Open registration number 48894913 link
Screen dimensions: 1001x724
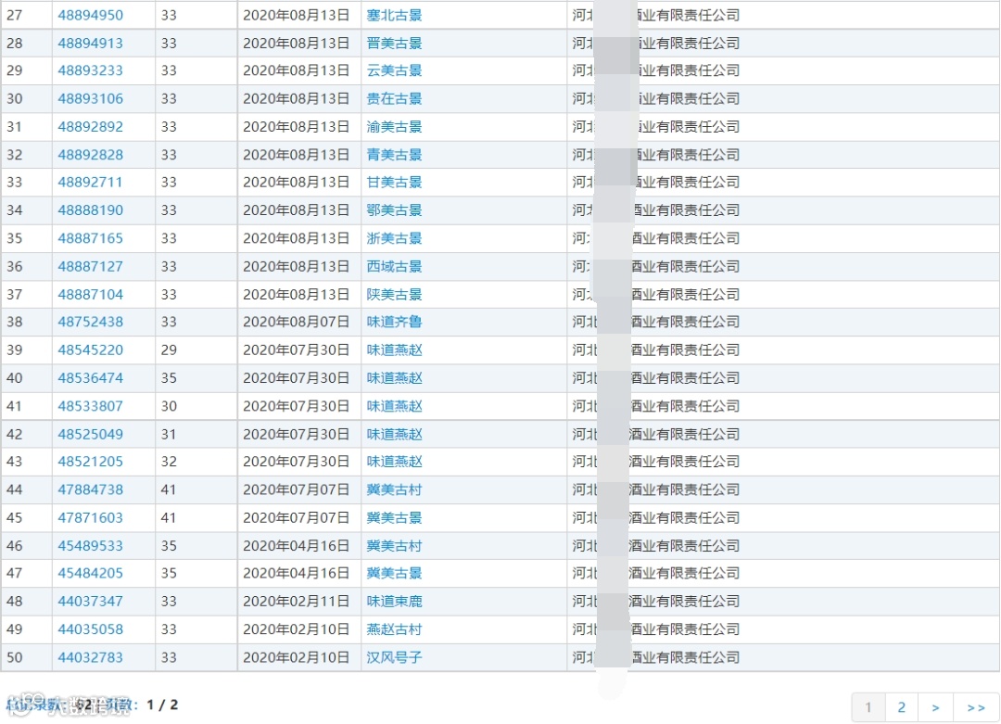pyautogui.click(x=90, y=44)
